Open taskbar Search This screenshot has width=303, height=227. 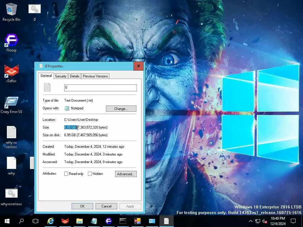pyautogui.click(x=21, y=221)
